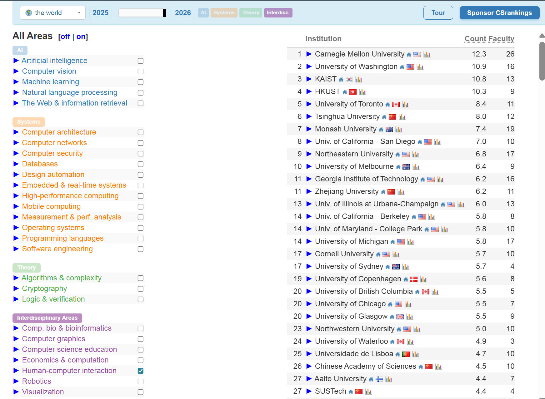This screenshot has width=545, height=399.
Task: Enable the Machine learning checkbox
Action: tap(141, 82)
